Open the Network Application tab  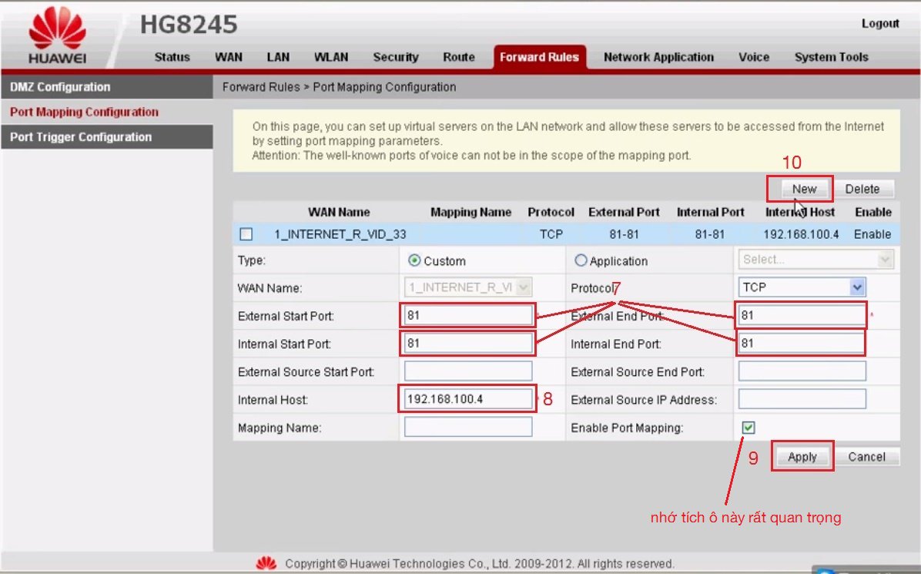click(658, 57)
